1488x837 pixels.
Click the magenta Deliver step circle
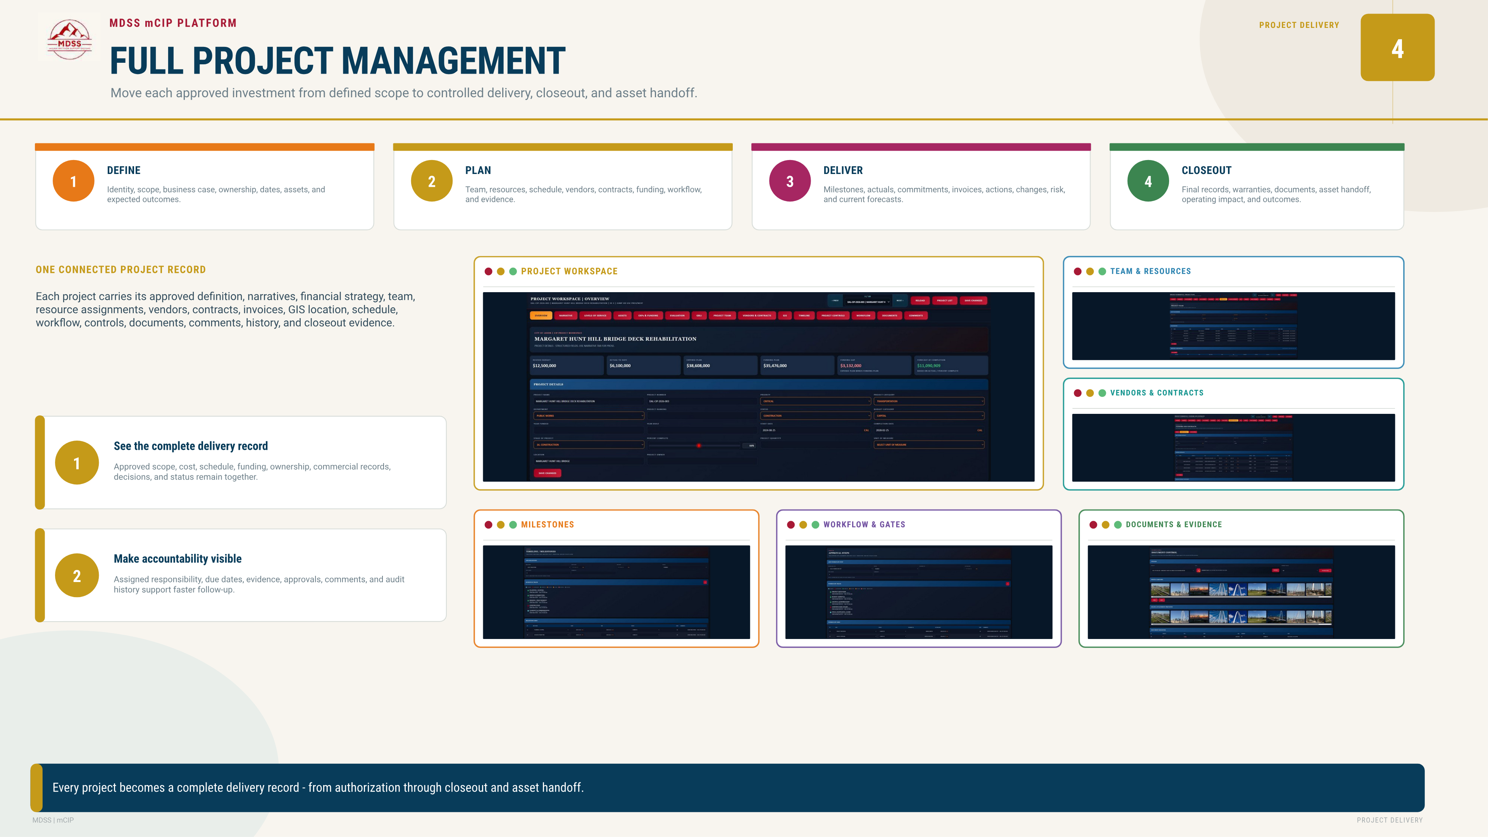coord(790,181)
